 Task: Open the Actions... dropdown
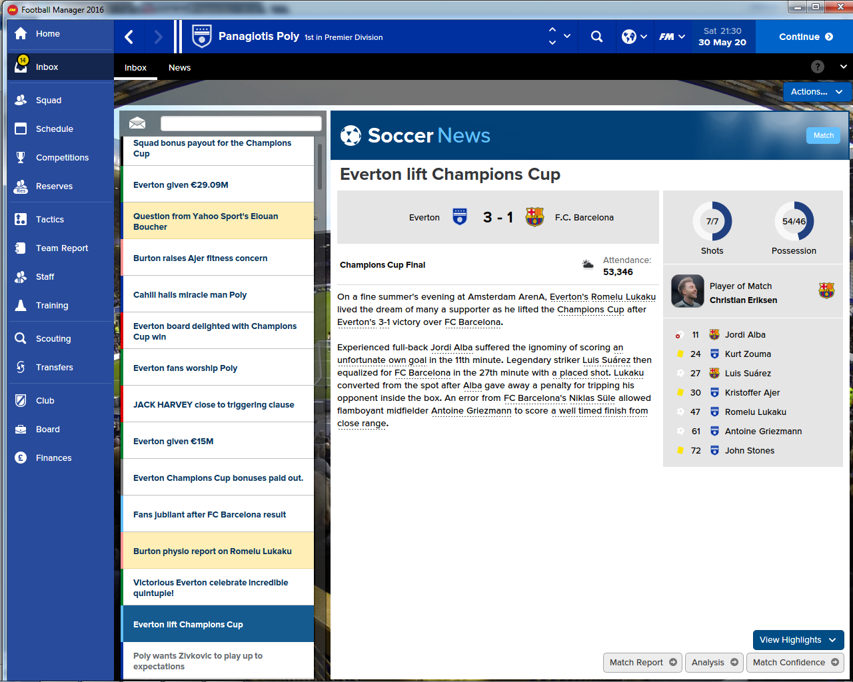click(x=817, y=92)
